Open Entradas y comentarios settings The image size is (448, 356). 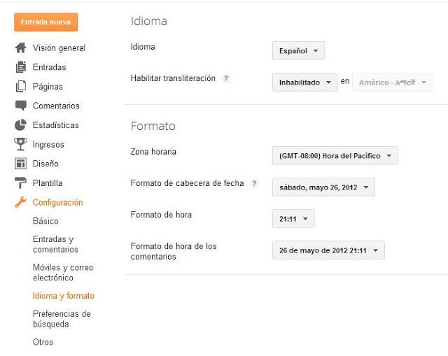[x=55, y=244]
